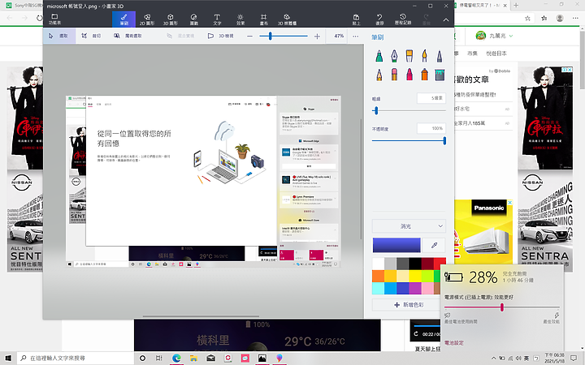This screenshot has width=585, height=365.
Task: Undo the last action (復原)
Action: coord(379,19)
